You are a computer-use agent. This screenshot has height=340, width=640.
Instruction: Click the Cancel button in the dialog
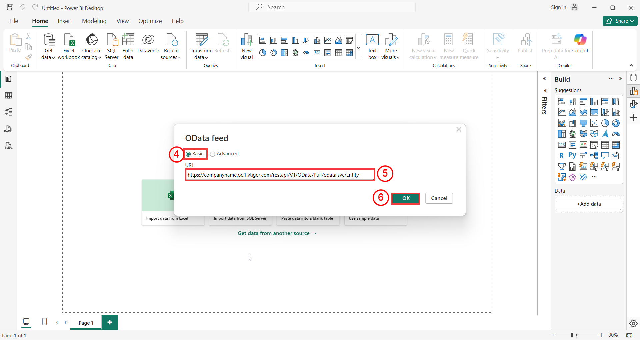[439, 198]
